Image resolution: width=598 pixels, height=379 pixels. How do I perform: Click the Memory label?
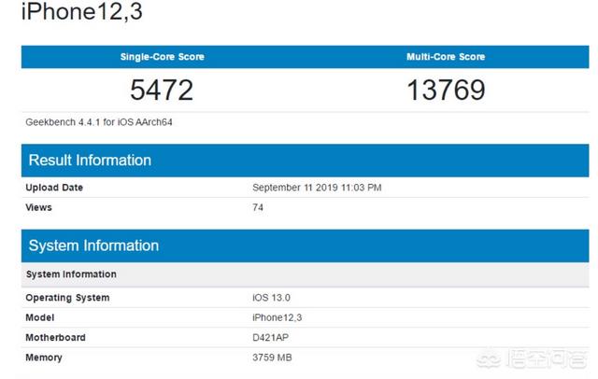[44, 358]
